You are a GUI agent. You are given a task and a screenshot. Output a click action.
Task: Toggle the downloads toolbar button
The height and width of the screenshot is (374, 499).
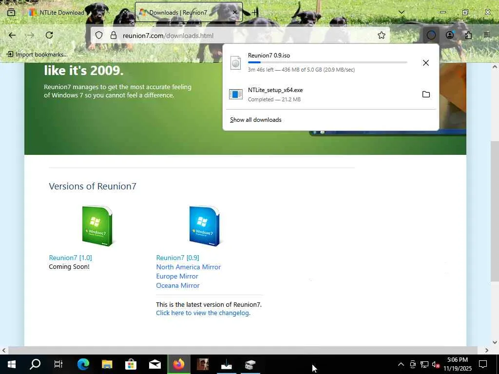(x=431, y=35)
